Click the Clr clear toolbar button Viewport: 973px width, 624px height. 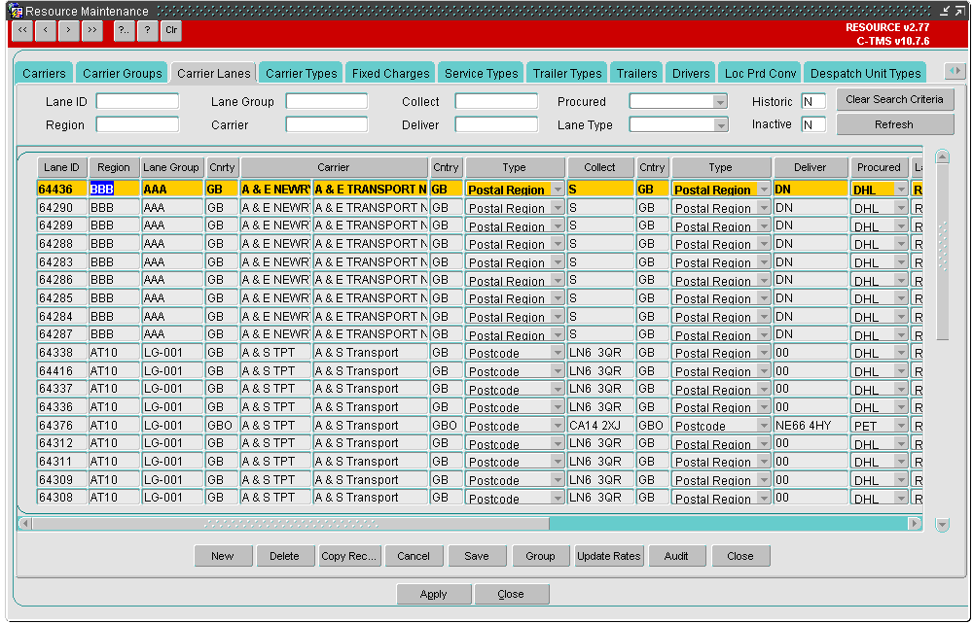pyautogui.click(x=171, y=30)
